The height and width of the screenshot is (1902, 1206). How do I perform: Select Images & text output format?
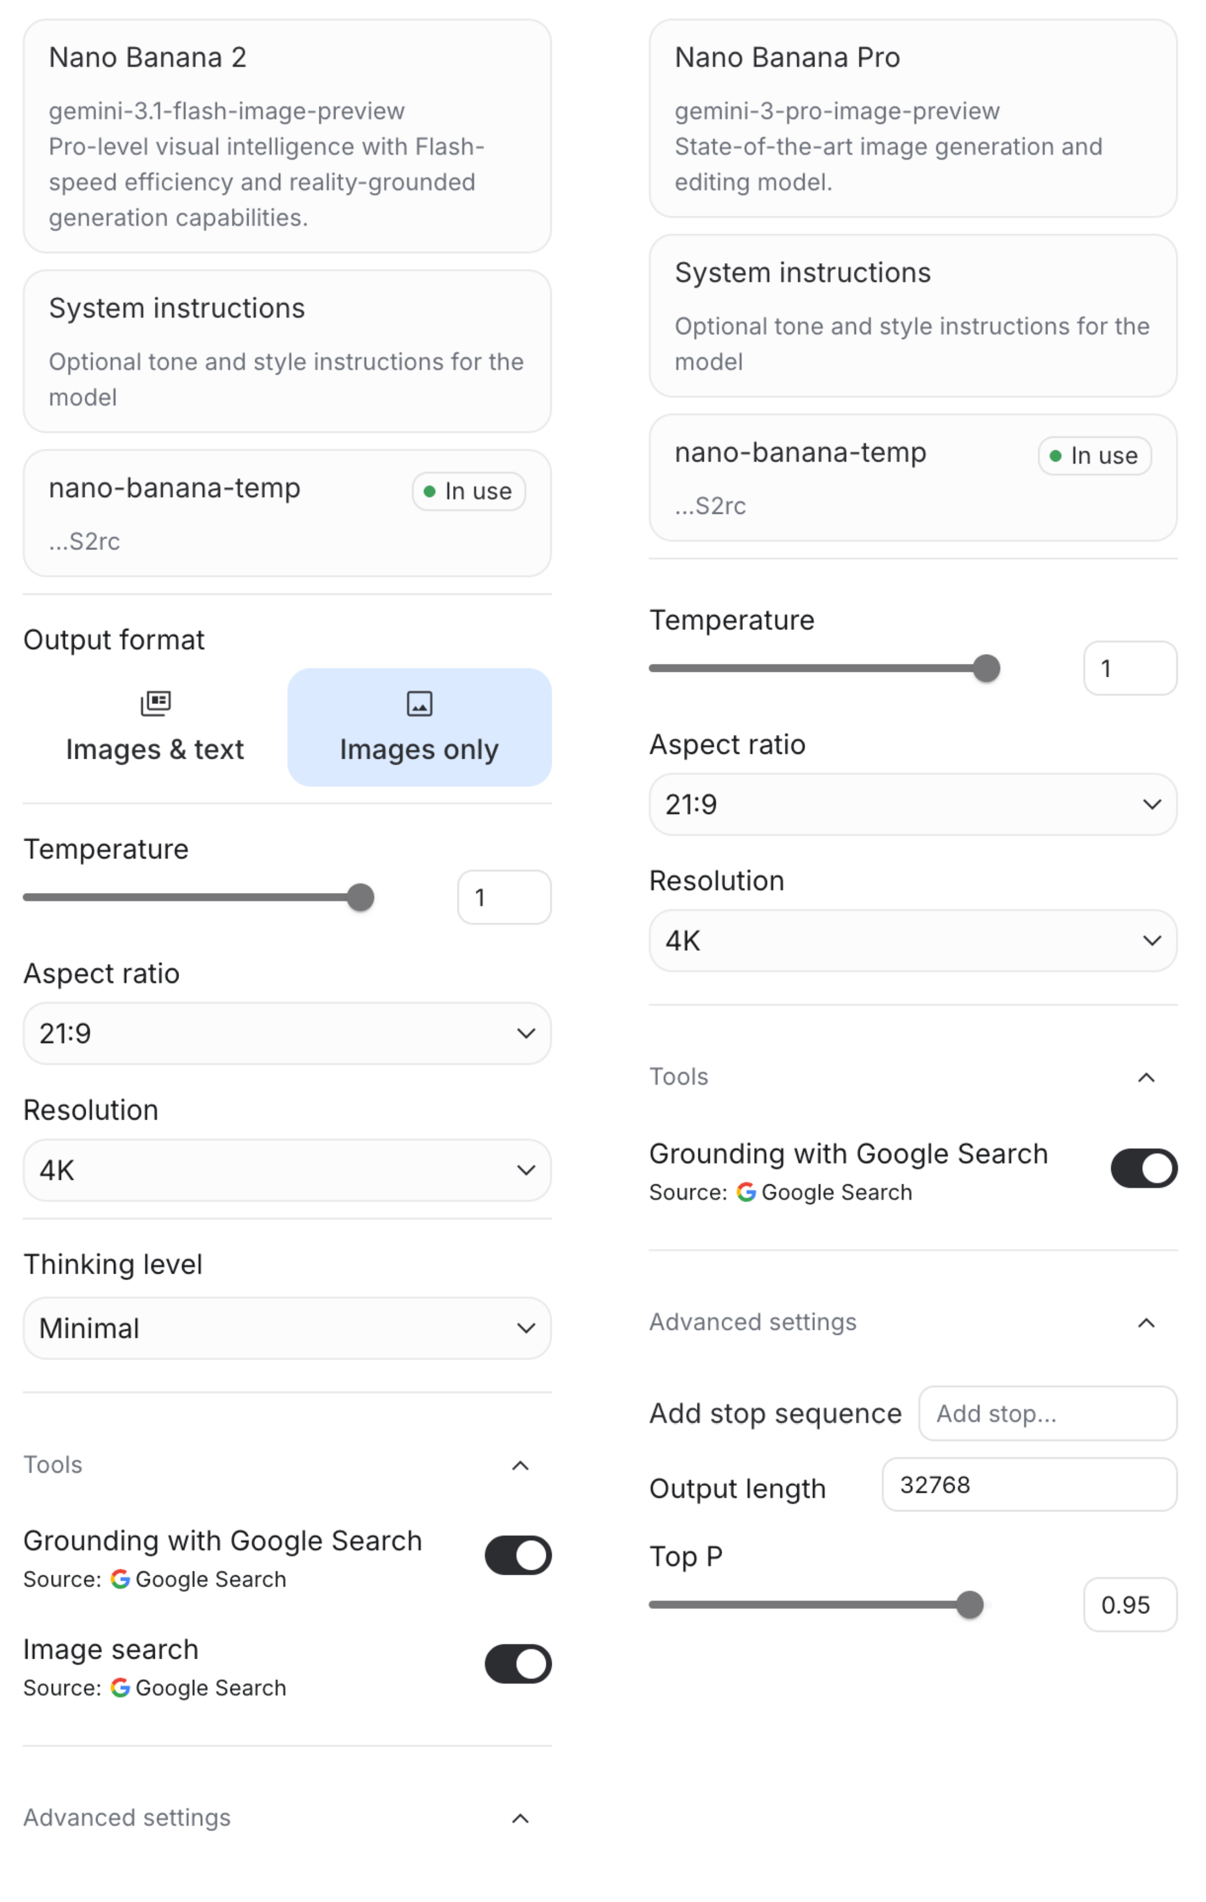pos(155,727)
